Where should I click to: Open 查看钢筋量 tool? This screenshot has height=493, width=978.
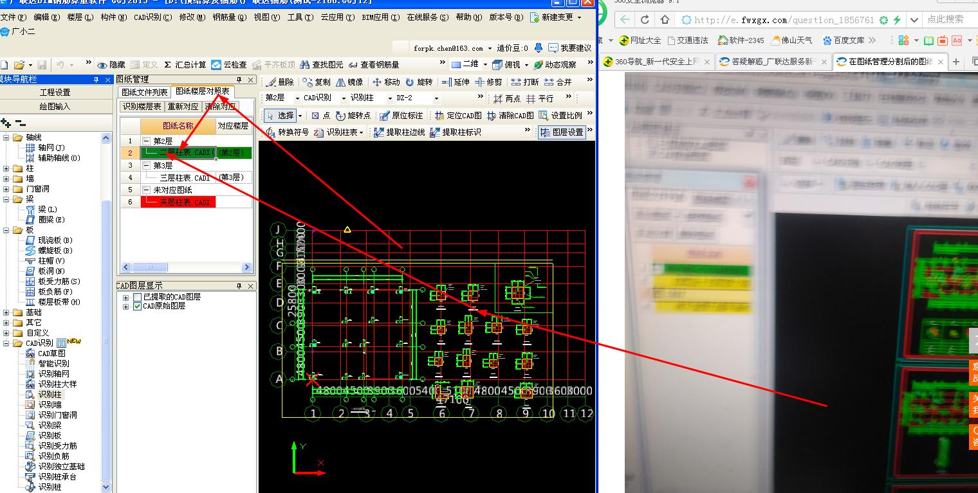click(x=374, y=65)
